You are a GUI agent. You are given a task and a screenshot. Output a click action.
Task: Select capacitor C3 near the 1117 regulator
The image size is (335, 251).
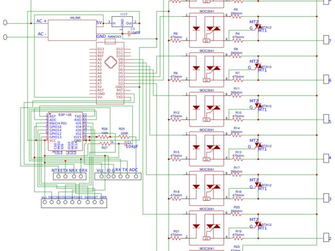(x=133, y=29)
